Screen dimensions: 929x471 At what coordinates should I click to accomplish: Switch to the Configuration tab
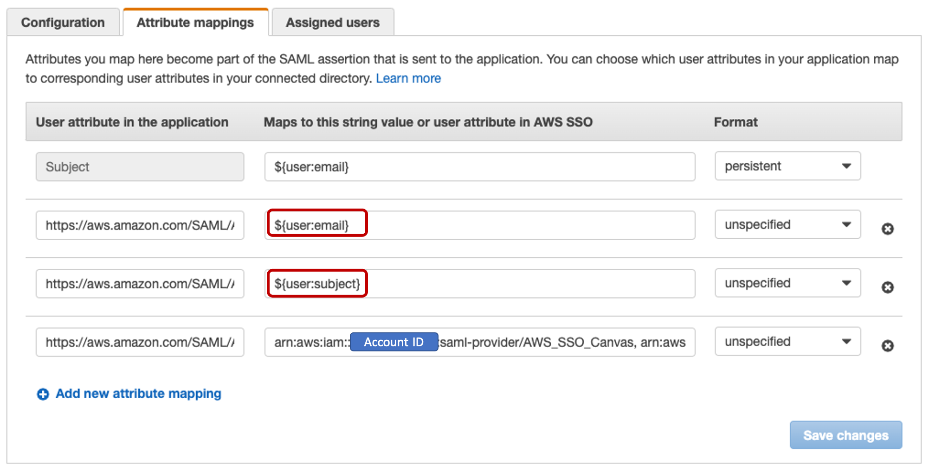coord(63,22)
